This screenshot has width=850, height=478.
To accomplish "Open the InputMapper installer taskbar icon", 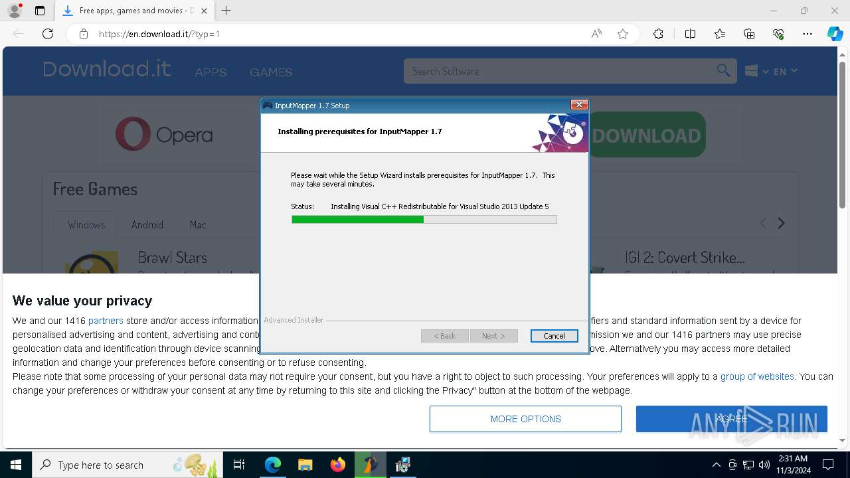I will [402, 465].
